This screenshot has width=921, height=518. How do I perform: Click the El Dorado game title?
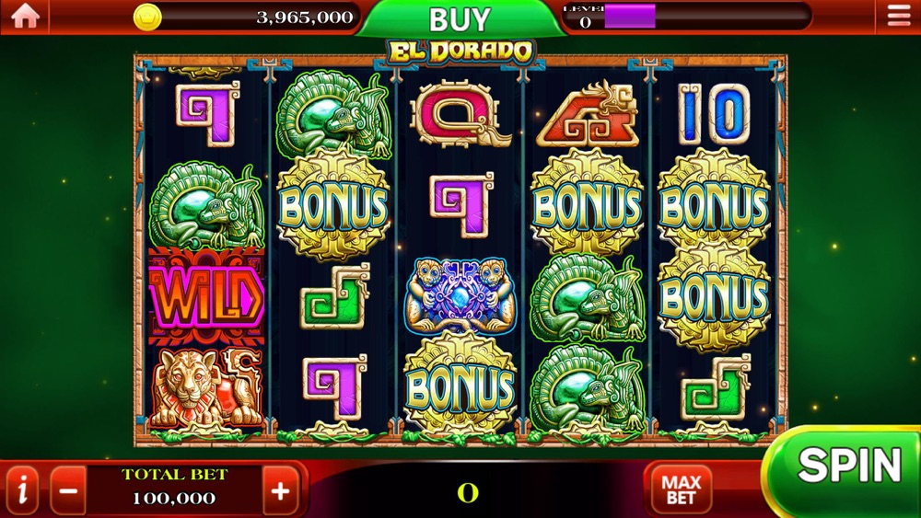(x=460, y=52)
